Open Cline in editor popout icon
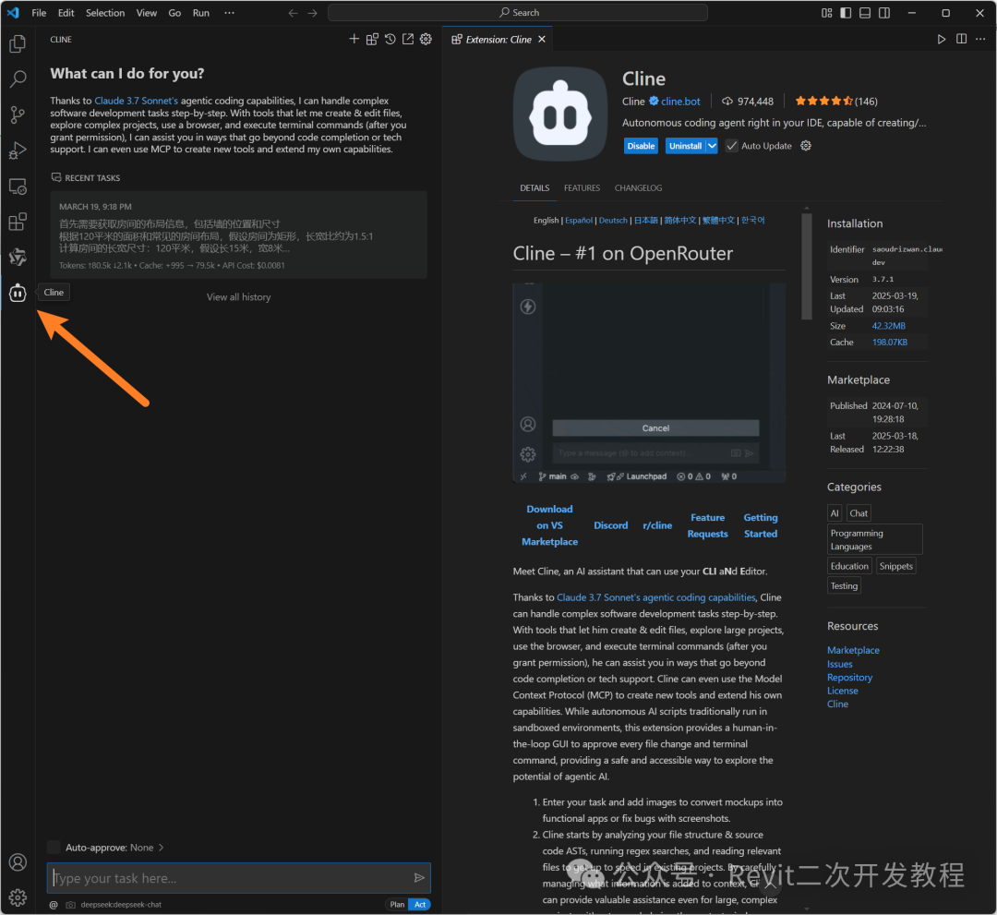Viewport: 997px width, 915px height. (x=408, y=40)
